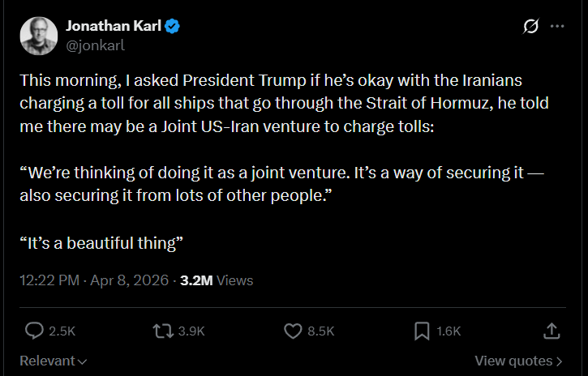This screenshot has width=588, height=376.
Task: Open the three-dot More options menu
Action: pyautogui.click(x=557, y=27)
